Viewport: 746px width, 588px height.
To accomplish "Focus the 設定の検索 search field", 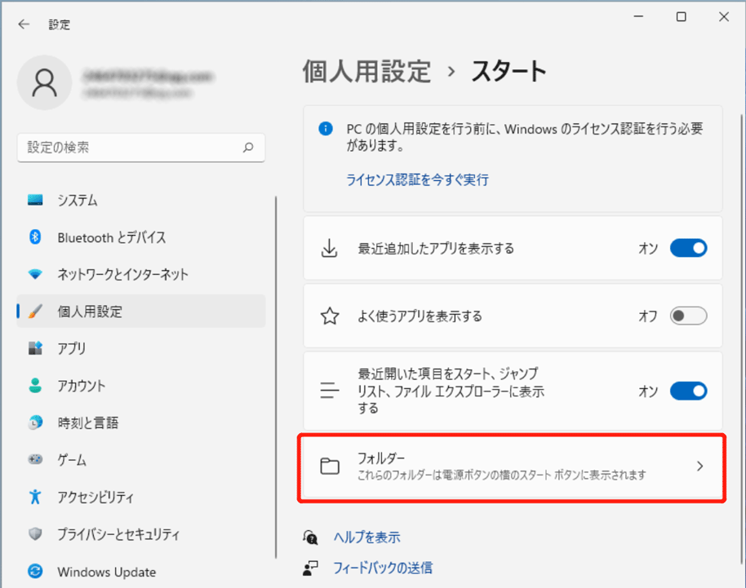I will pyautogui.click(x=141, y=148).
